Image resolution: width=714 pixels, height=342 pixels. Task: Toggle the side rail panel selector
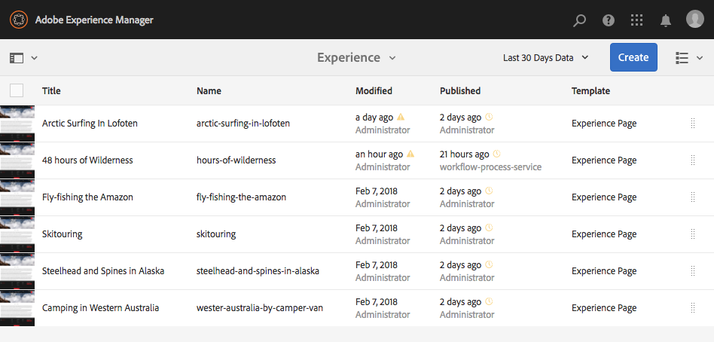tap(23, 58)
